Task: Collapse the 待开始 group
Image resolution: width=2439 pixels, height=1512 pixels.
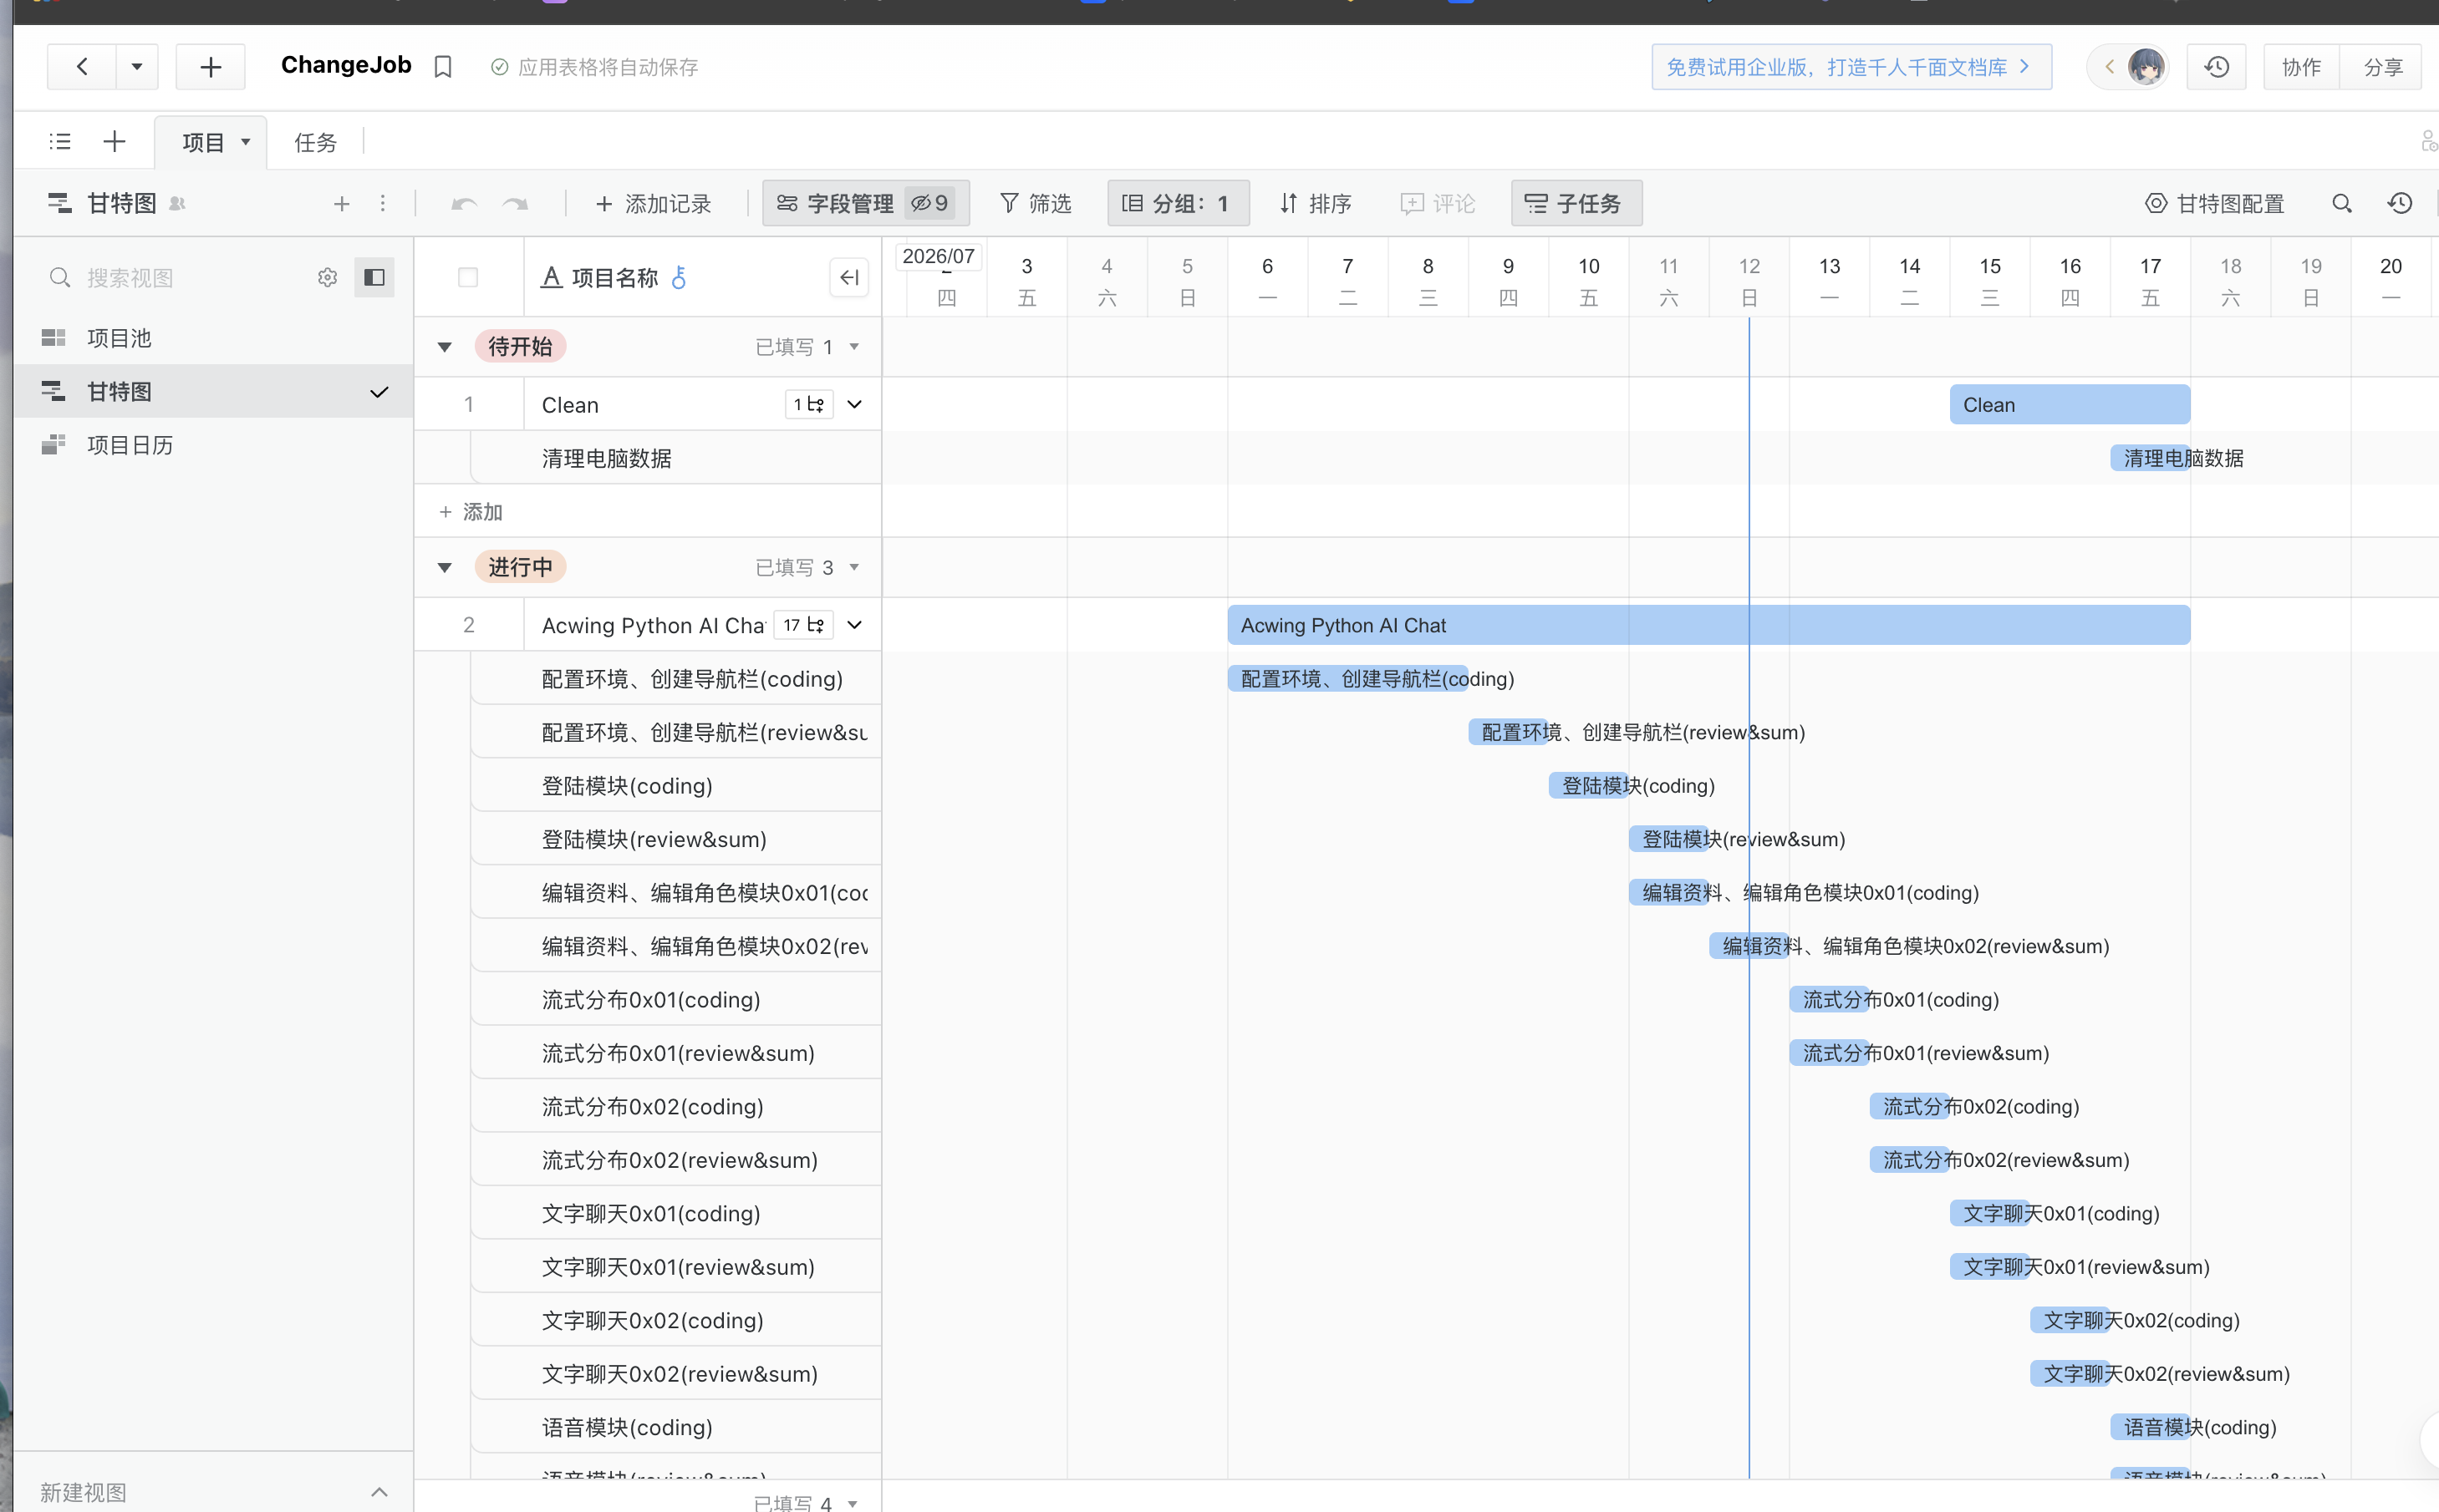Action: pyautogui.click(x=446, y=347)
